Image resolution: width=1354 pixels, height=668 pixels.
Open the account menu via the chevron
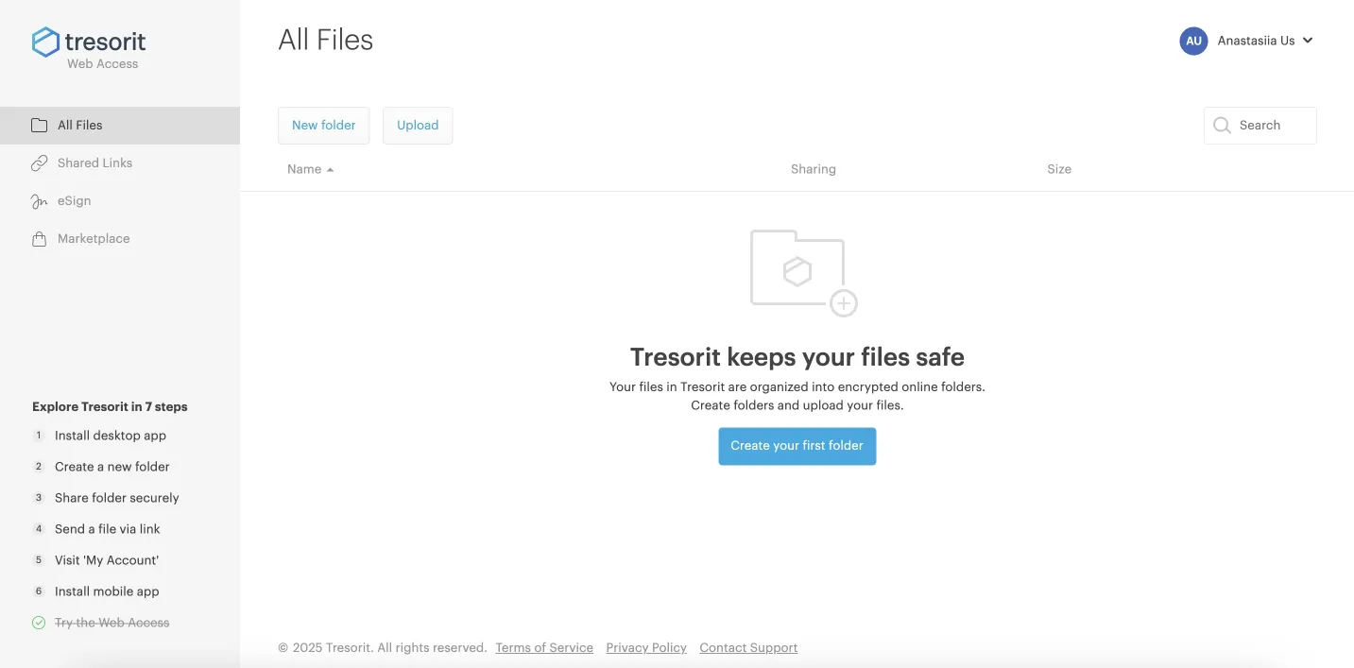(x=1309, y=41)
